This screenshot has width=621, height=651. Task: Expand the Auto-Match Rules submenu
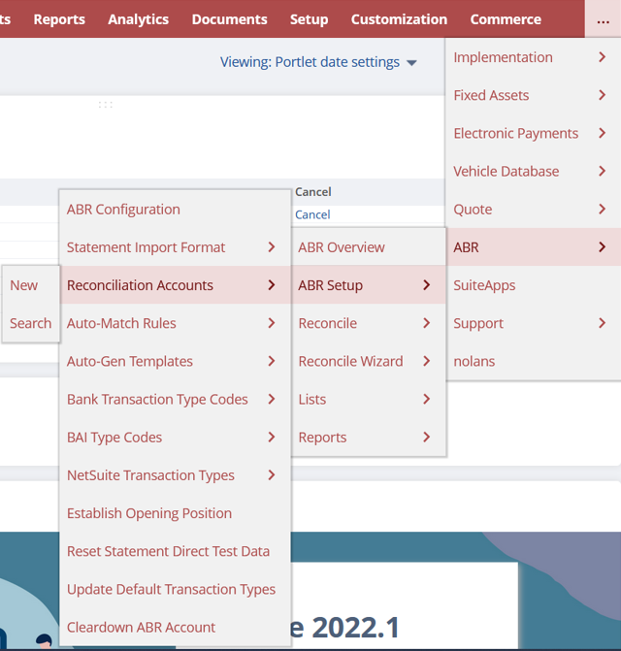click(173, 323)
